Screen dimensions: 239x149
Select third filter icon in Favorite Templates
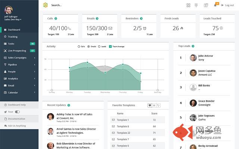158,105
